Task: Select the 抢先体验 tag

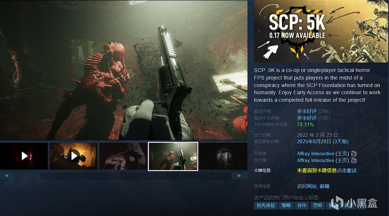Action: pyautogui.click(x=266, y=205)
